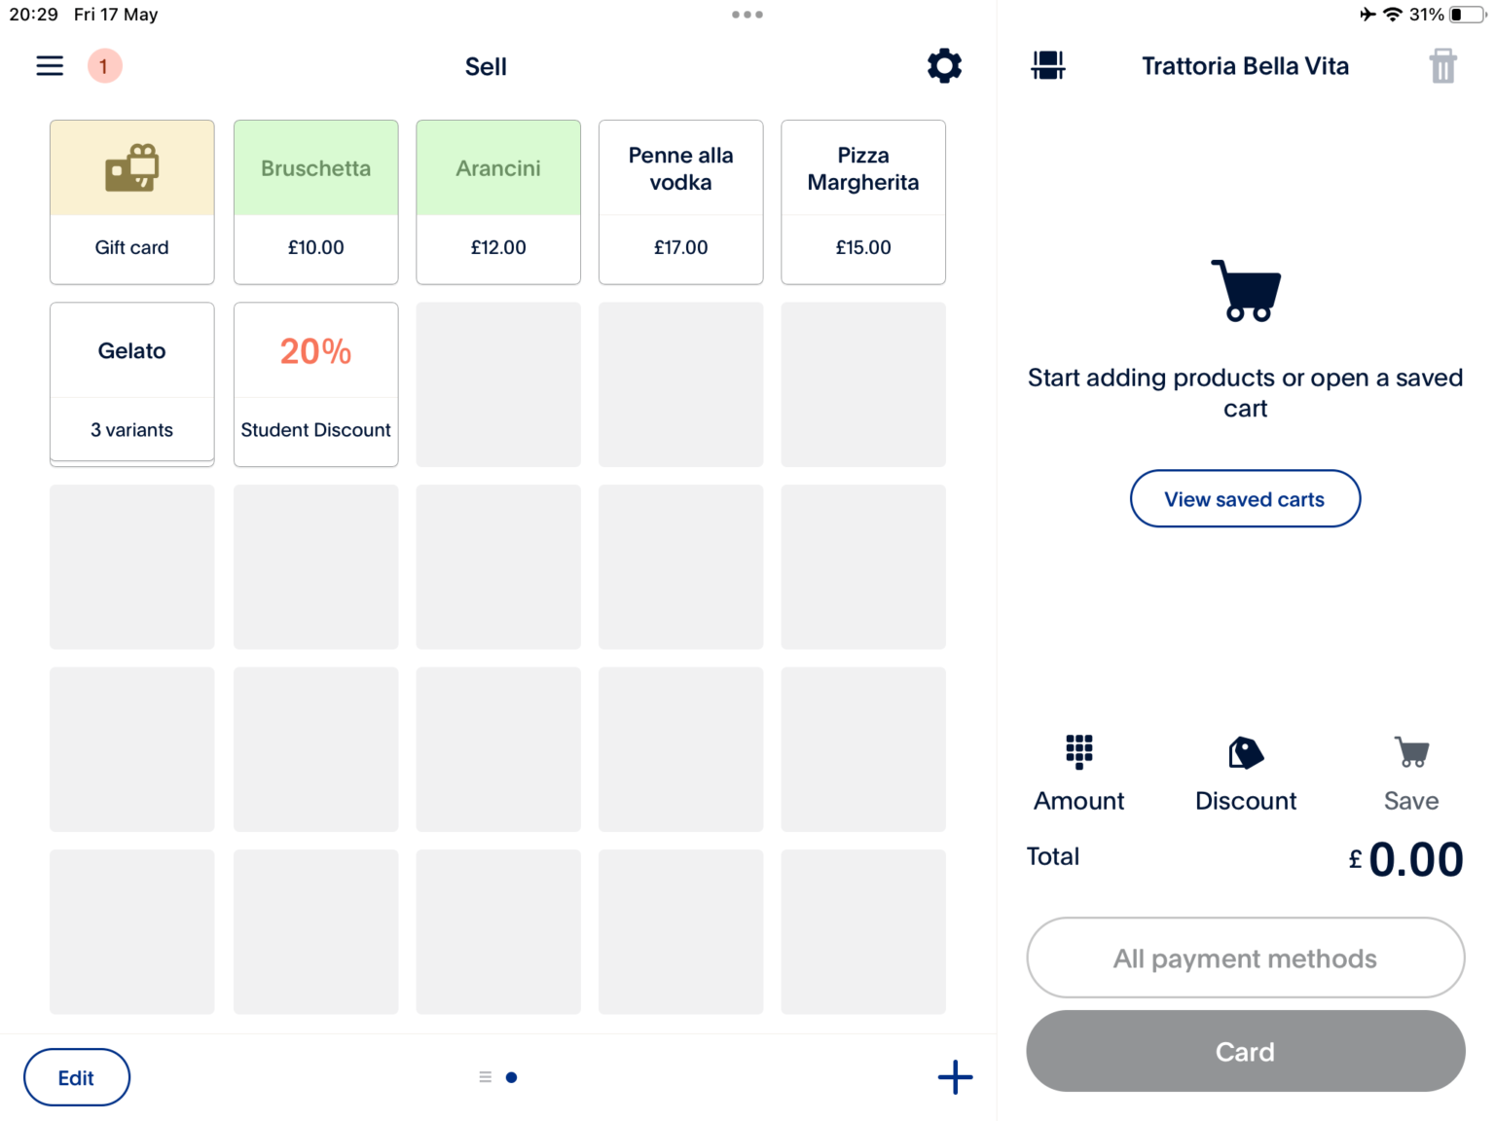Image resolution: width=1495 pixels, height=1121 pixels.
Task: Open View saved carts
Action: click(1245, 498)
